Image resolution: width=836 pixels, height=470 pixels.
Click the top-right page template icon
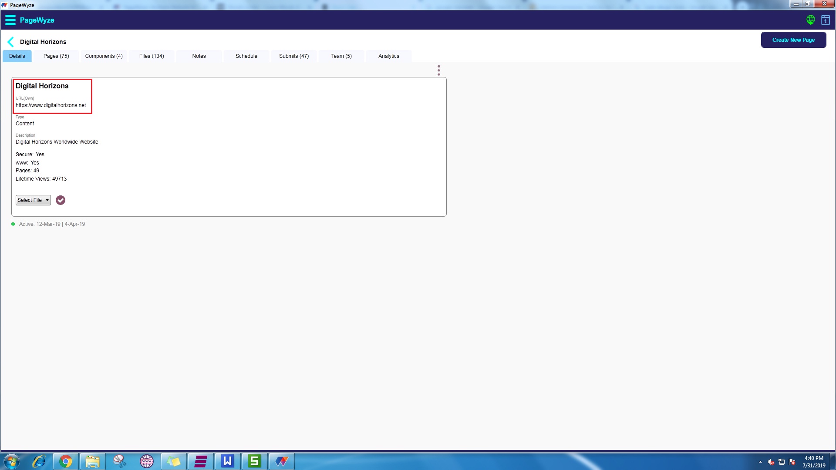(x=825, y=20)
